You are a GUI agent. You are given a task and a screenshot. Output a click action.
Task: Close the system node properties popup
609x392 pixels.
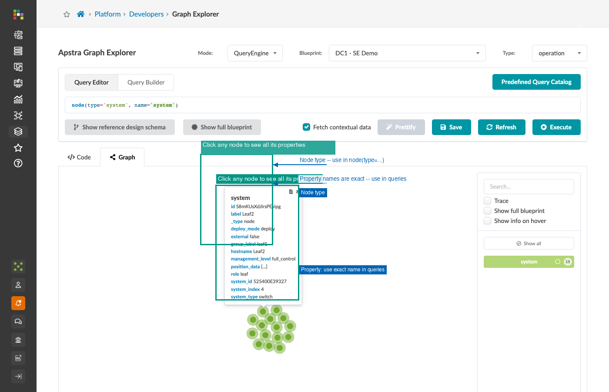click(x=297, y=192)
